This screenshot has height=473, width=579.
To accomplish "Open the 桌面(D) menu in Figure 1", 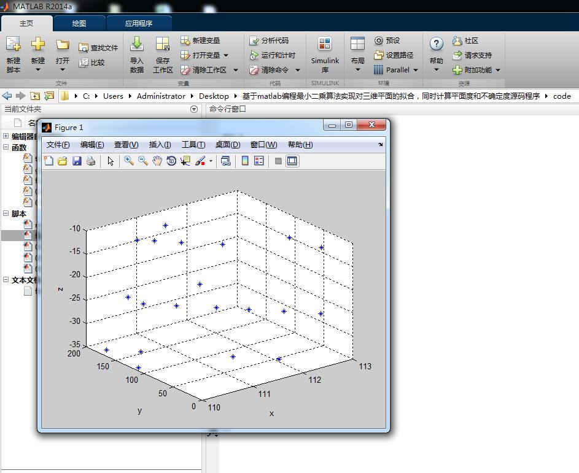I will [228, 145].
